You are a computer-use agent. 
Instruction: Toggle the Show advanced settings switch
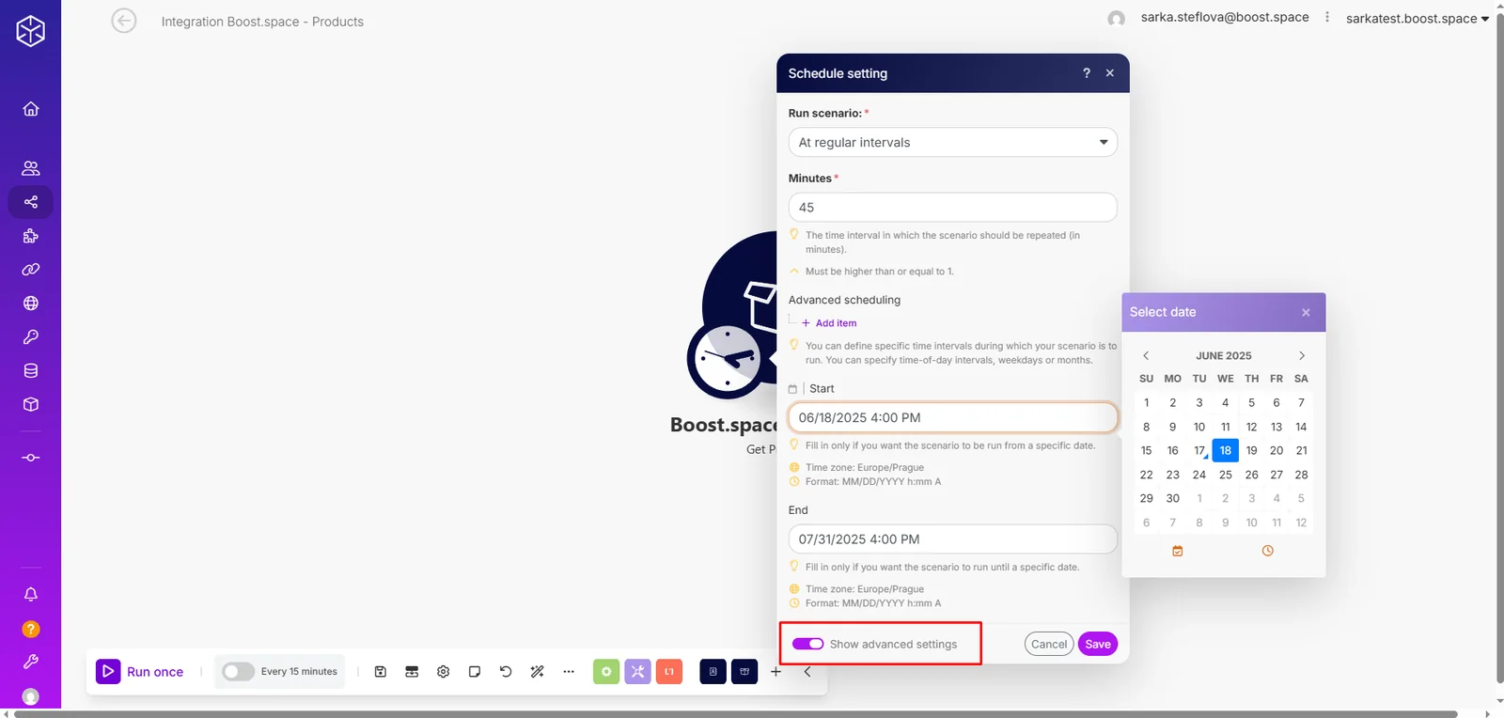coord(807,644)
